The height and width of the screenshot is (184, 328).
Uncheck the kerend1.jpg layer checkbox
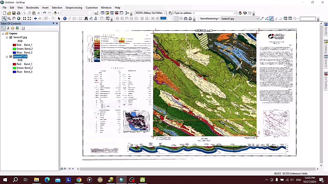11,37
